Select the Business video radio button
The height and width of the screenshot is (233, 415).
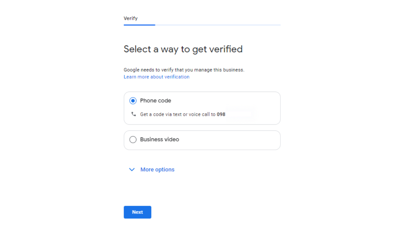(133, 140)
